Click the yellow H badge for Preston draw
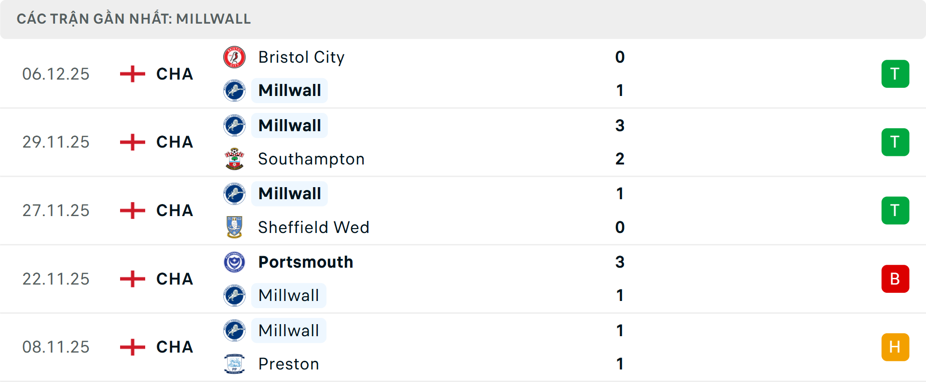The width and height of the screenshot is (926, 382). click(895, 347)
